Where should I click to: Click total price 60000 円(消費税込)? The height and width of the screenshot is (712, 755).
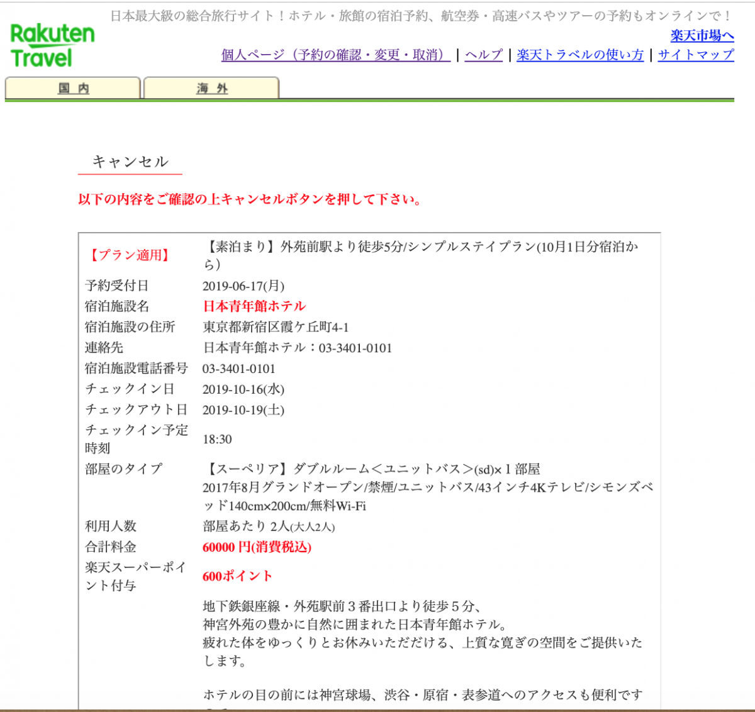257,547
